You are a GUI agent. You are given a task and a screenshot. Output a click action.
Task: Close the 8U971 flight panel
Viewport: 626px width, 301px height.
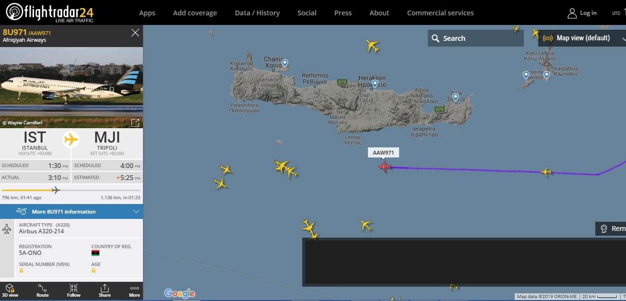[x=135, y=33]
